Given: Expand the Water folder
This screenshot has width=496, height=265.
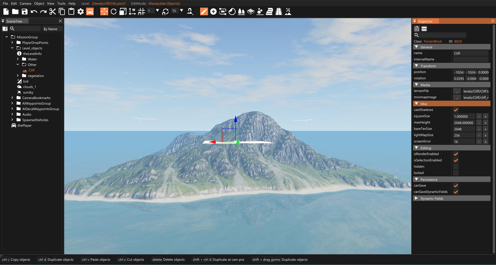Looking at the screenshot, I should (x=18, y=59).
